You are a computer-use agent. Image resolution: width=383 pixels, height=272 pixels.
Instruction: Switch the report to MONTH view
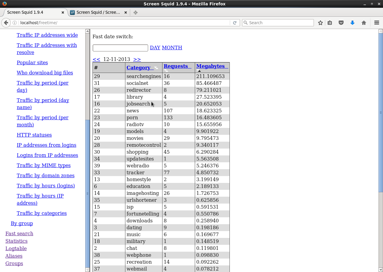click(x=172, y=48)
